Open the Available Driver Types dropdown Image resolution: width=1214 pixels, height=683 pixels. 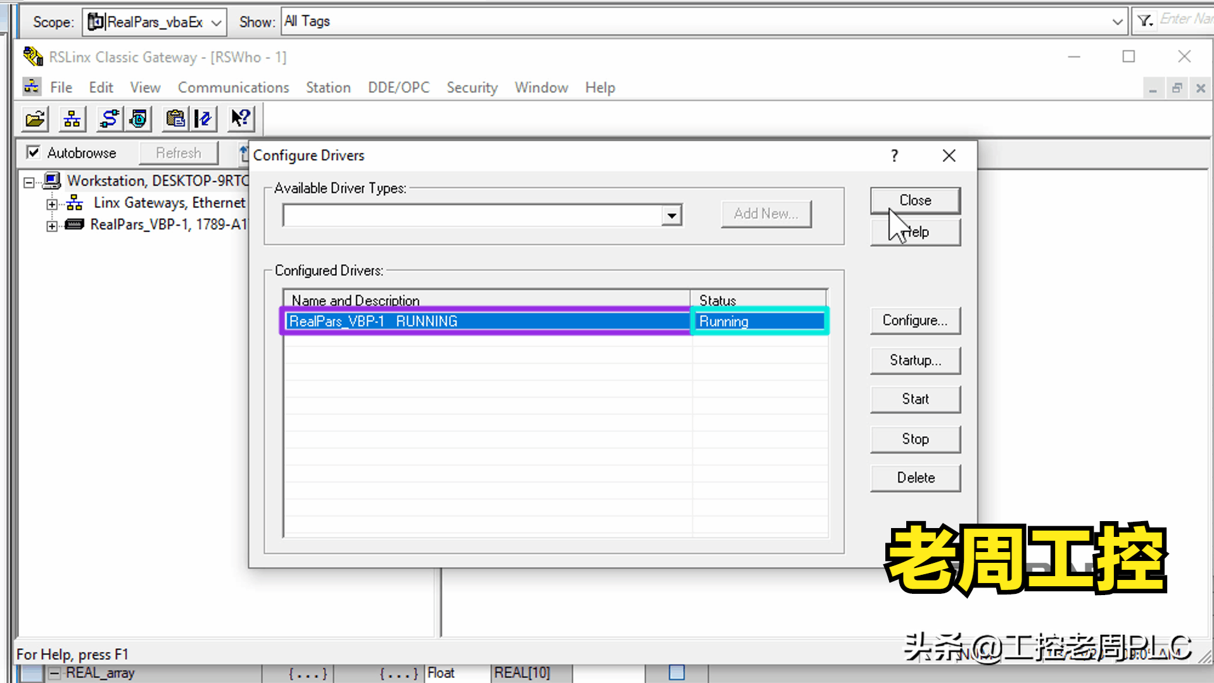click(672, 215)
